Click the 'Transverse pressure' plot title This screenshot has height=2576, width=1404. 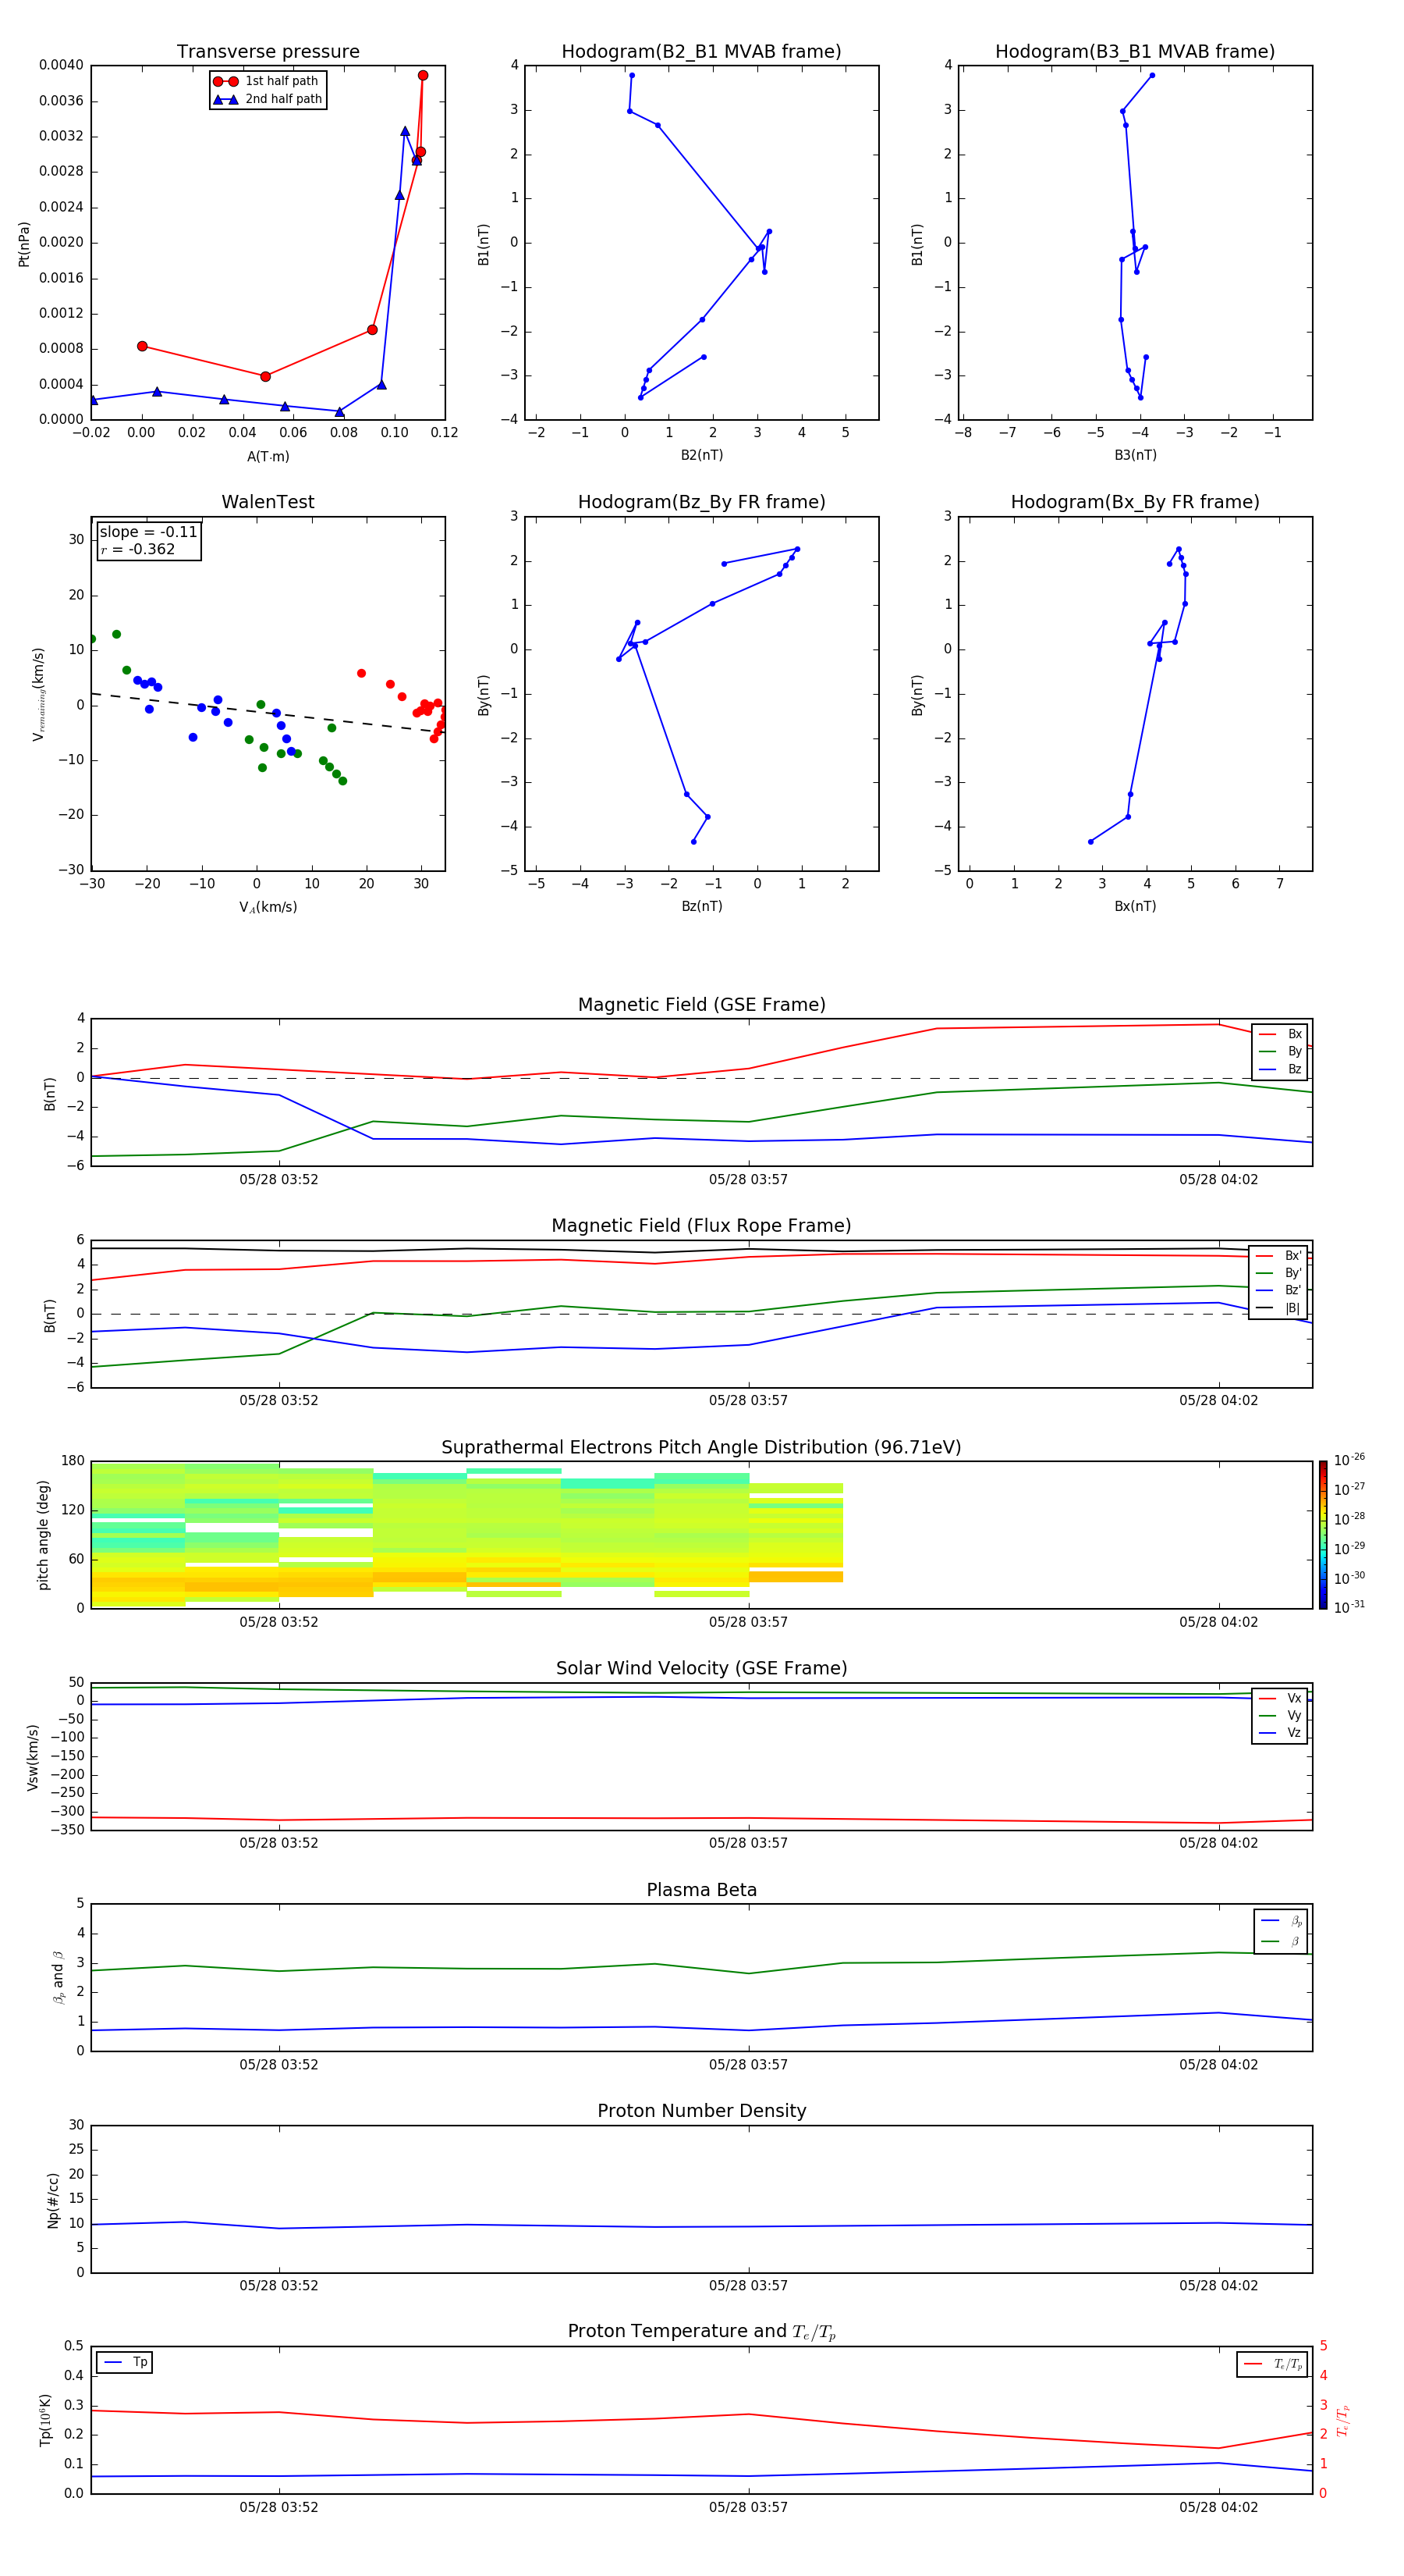point(268,52)
